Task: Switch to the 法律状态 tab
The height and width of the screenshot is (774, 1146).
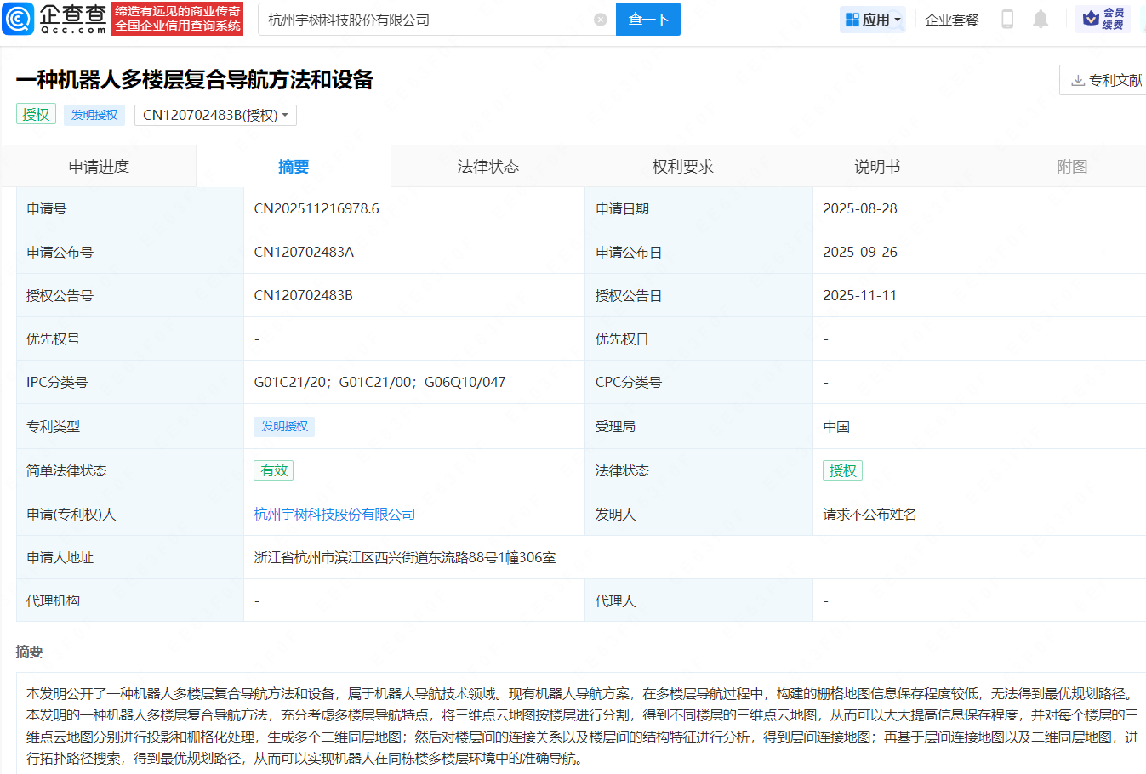Action: tap(487, 167)
